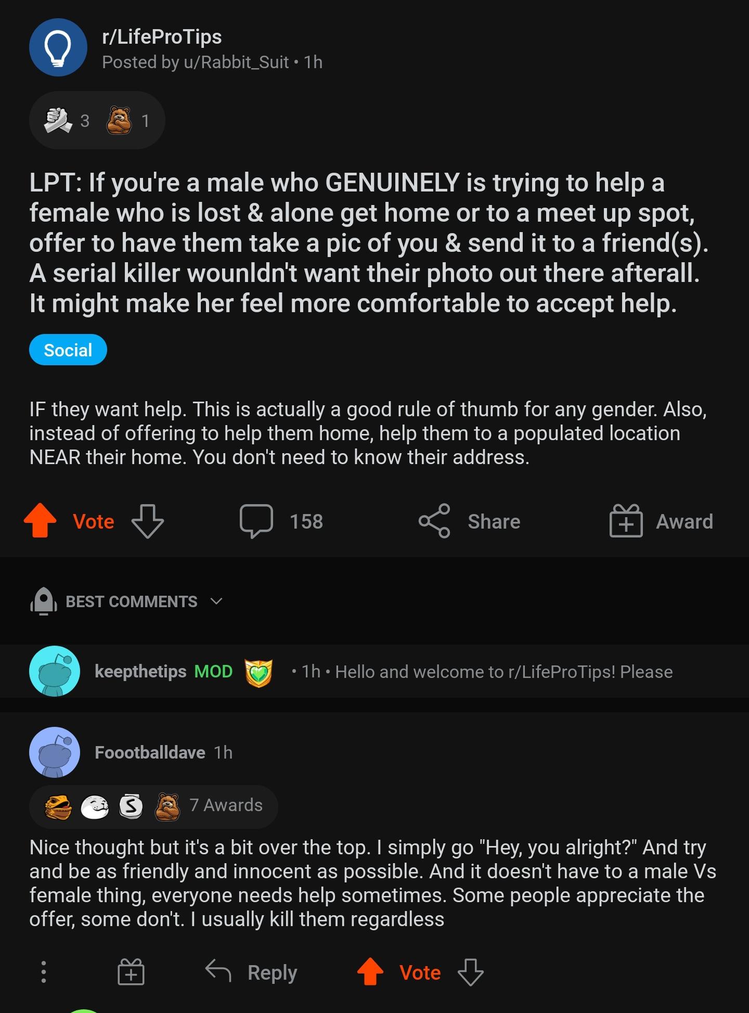749x1013 pixels.
Task: Show Foootballdave's 7 Awards list
Action: 154,805
